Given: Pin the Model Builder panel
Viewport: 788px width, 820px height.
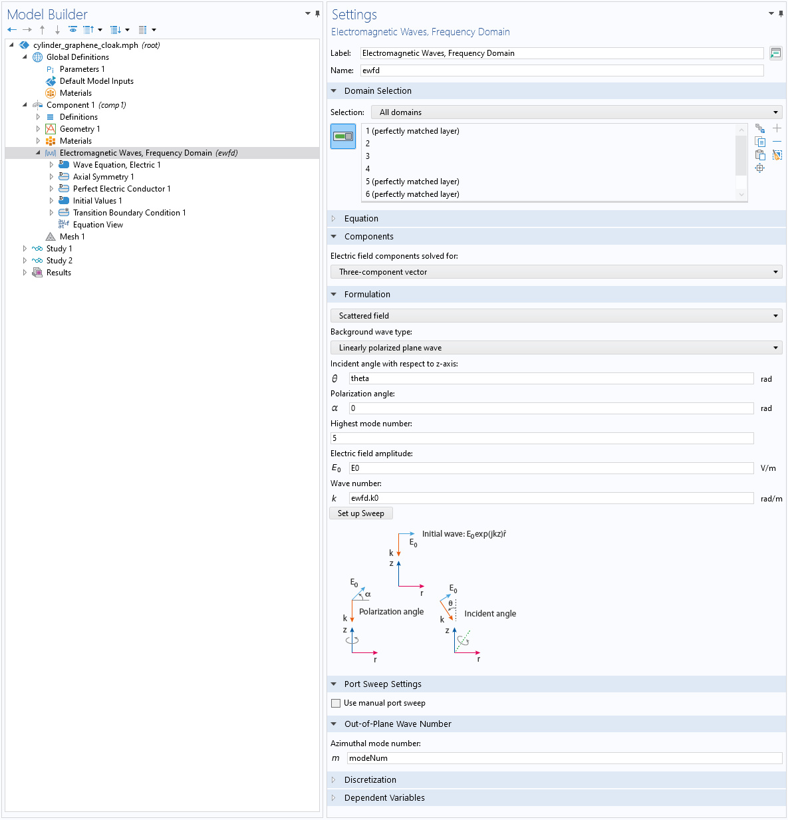Looking at the screenshot, I should pyautogui.click(x=317, y=13).
